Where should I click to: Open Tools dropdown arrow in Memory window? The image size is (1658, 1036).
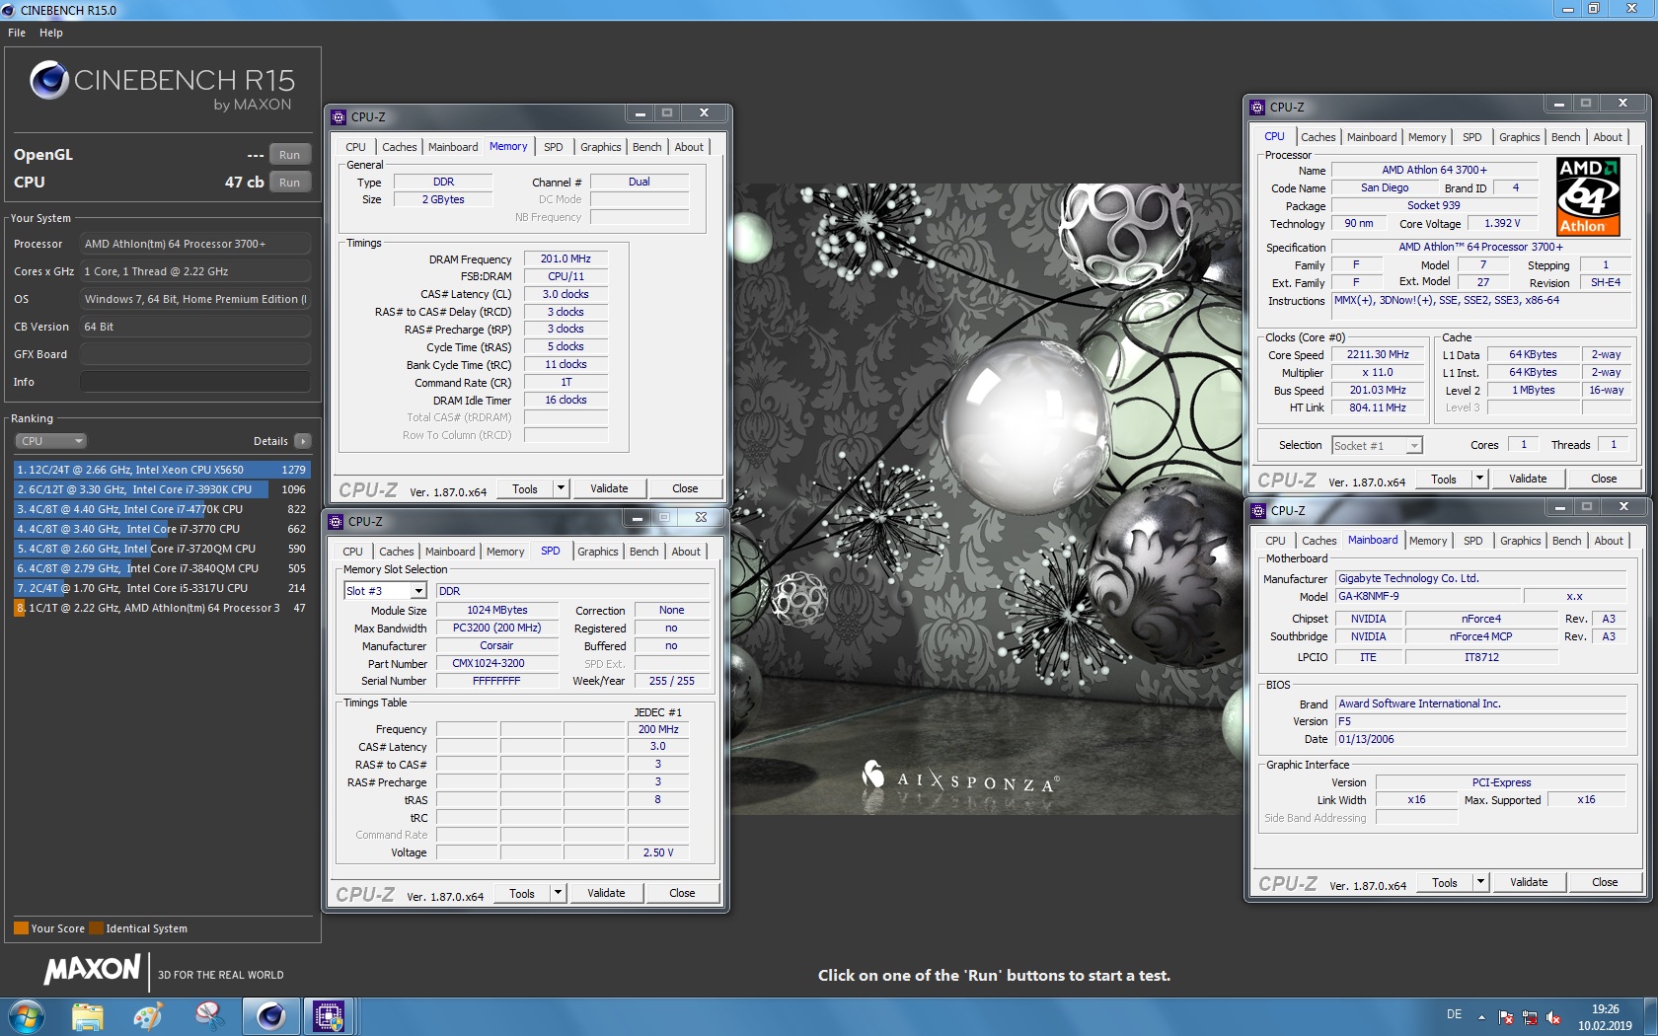click(561, 488)
